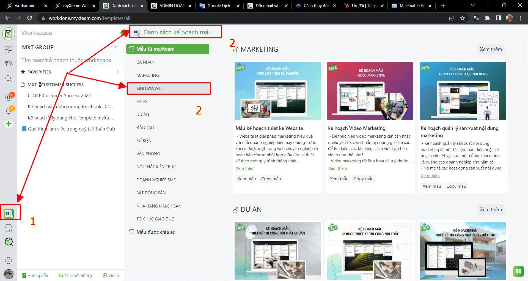Switch to the Google Dịch browser tab

(x=219, y=6)
